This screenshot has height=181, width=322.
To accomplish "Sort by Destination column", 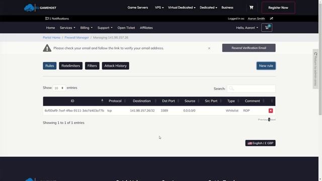I will tap(143, 101).
